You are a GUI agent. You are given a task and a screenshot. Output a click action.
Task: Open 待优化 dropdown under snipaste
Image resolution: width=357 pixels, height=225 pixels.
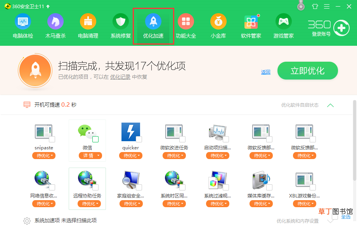tap(44, 156)
